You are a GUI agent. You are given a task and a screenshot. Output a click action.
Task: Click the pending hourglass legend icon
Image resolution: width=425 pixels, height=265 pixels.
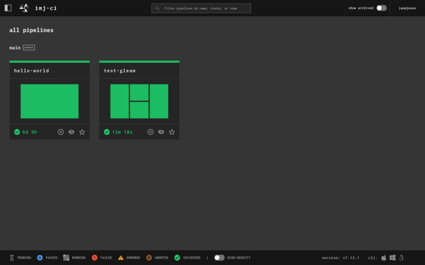pyautogui.click(x=12, y=258)
